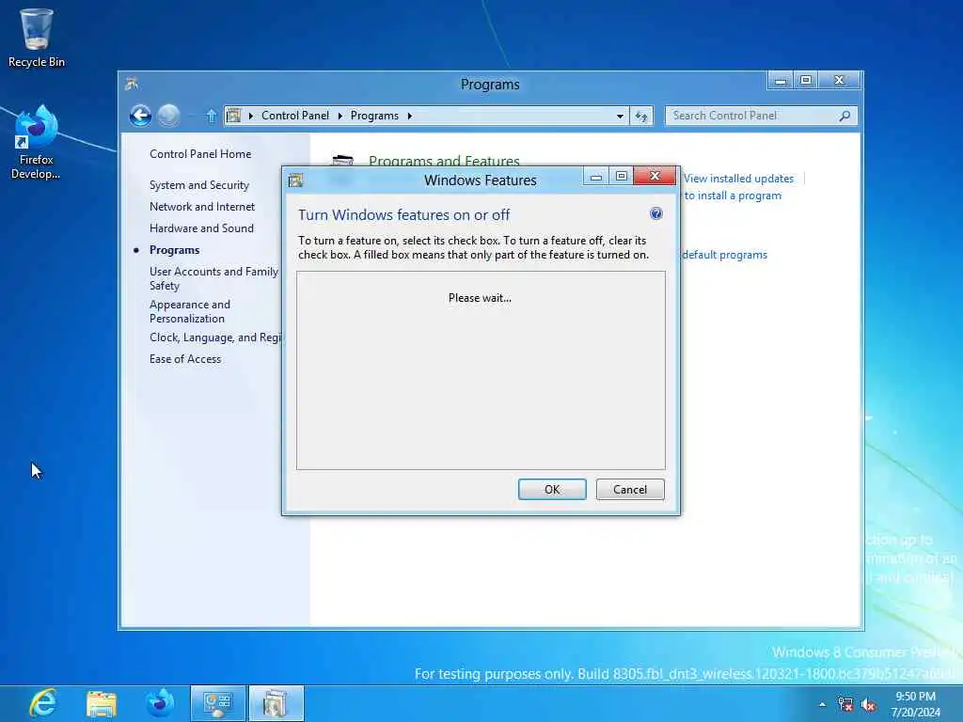Click Cancel in Windows Features
This screenshot has height=722, width=963.
pyautogui.click(x=630, y=489)
